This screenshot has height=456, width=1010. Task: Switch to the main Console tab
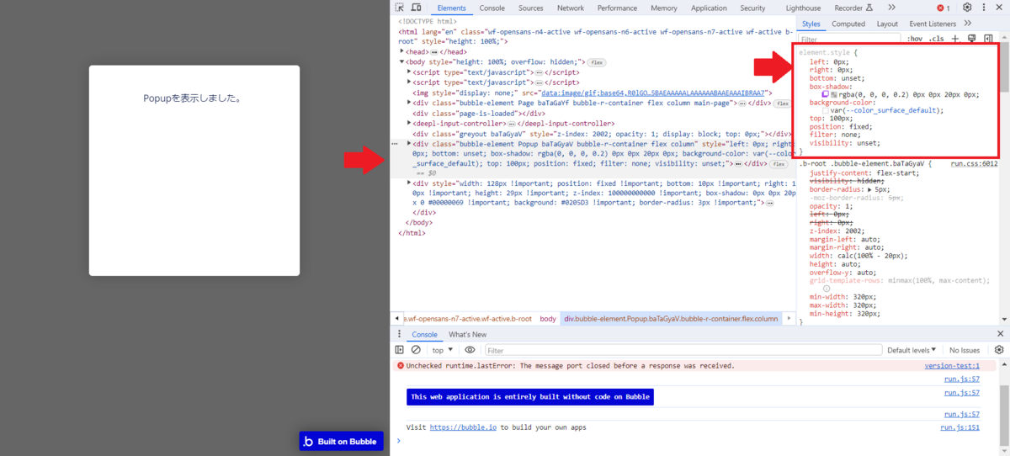tap(492, 8)
